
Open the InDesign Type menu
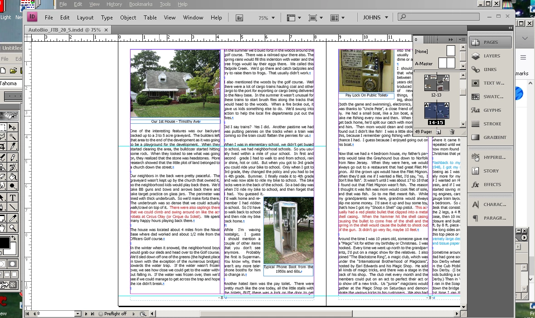[x=107, y=17]
